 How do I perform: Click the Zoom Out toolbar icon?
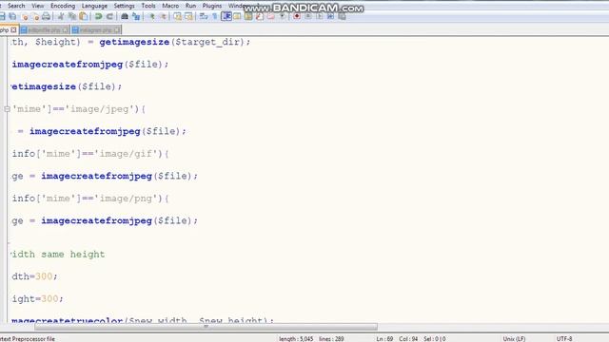click(x=164, y=16)
